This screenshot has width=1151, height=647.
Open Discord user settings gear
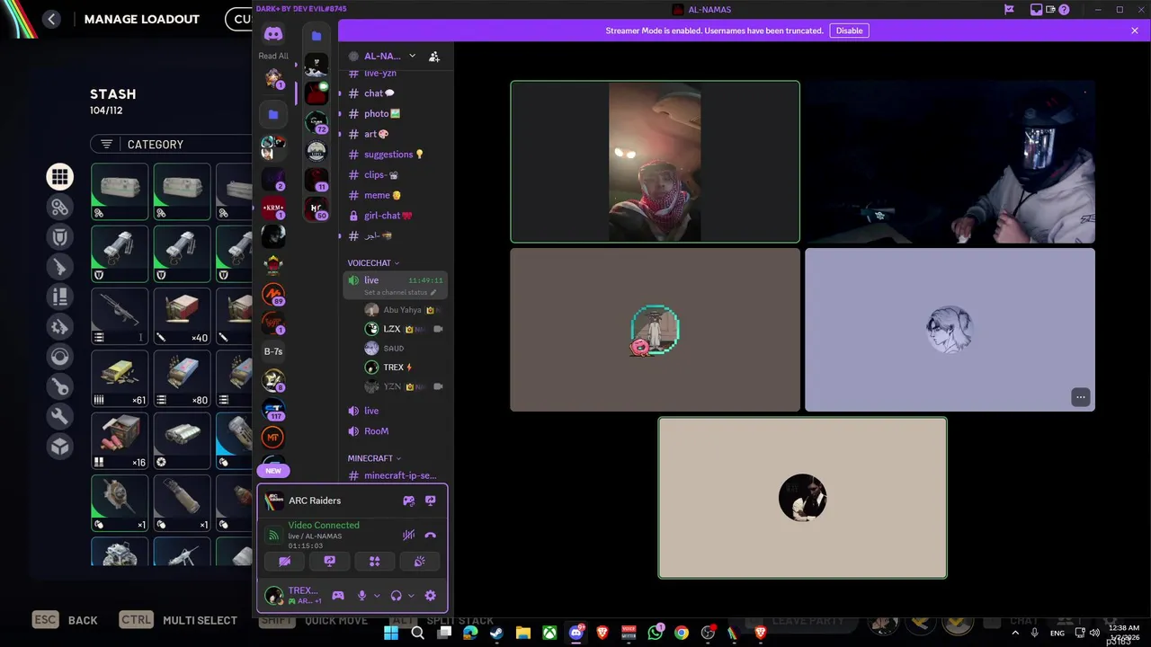pyautogui.click(x=430, y=595)
